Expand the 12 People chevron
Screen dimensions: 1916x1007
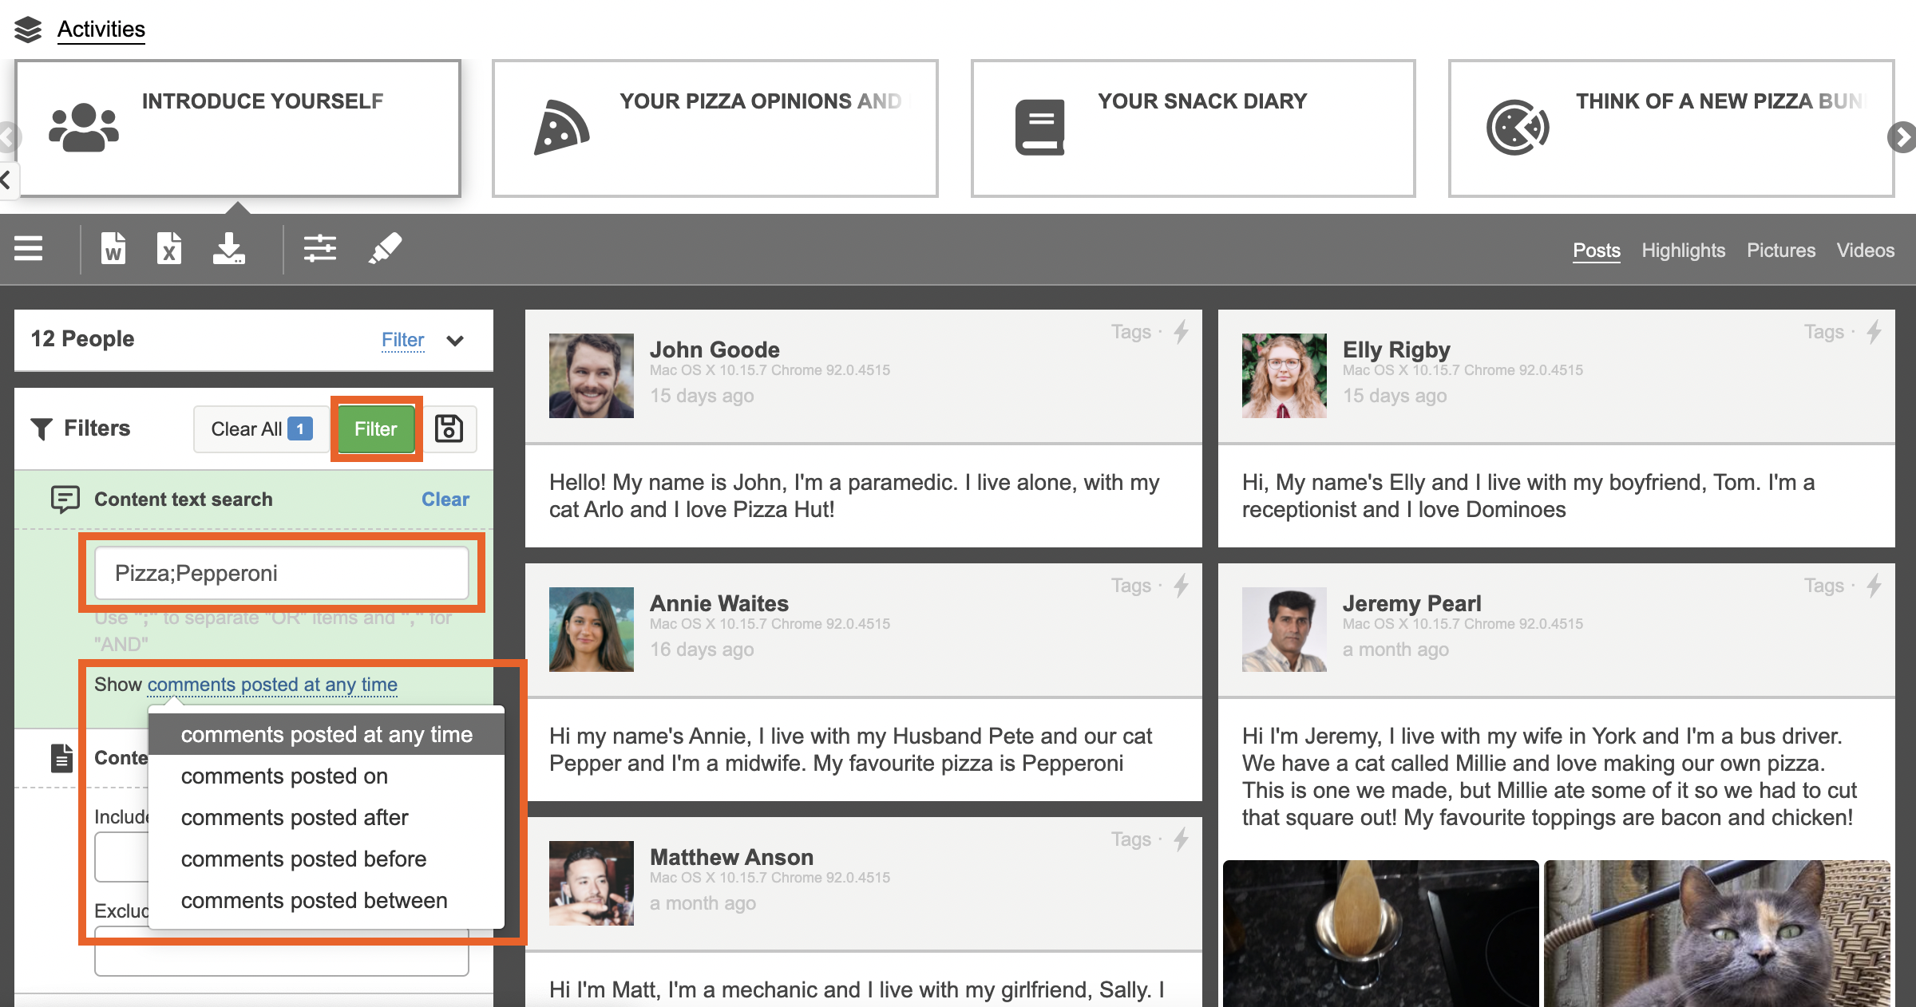click(455, 341)
